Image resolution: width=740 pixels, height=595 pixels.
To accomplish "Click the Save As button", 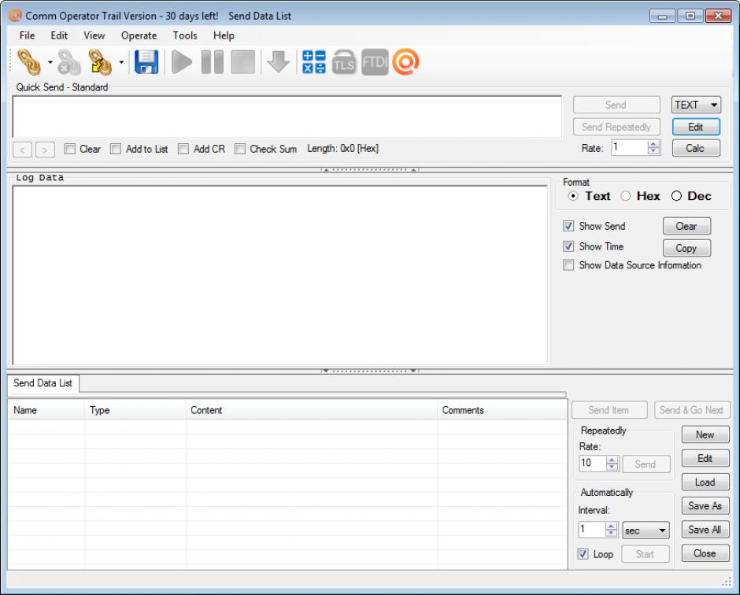I will pyautogui.click(x=705, y=506).
